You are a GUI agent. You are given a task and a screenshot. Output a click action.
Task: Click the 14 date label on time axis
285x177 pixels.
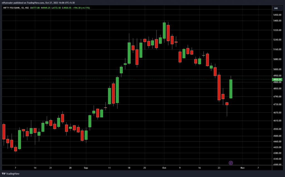click(x=35, y=168)
